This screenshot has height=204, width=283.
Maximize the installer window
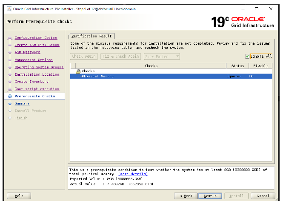257,9
